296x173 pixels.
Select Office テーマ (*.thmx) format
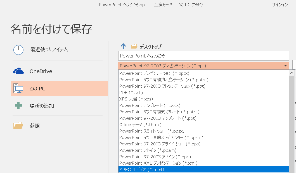point(203,124)
